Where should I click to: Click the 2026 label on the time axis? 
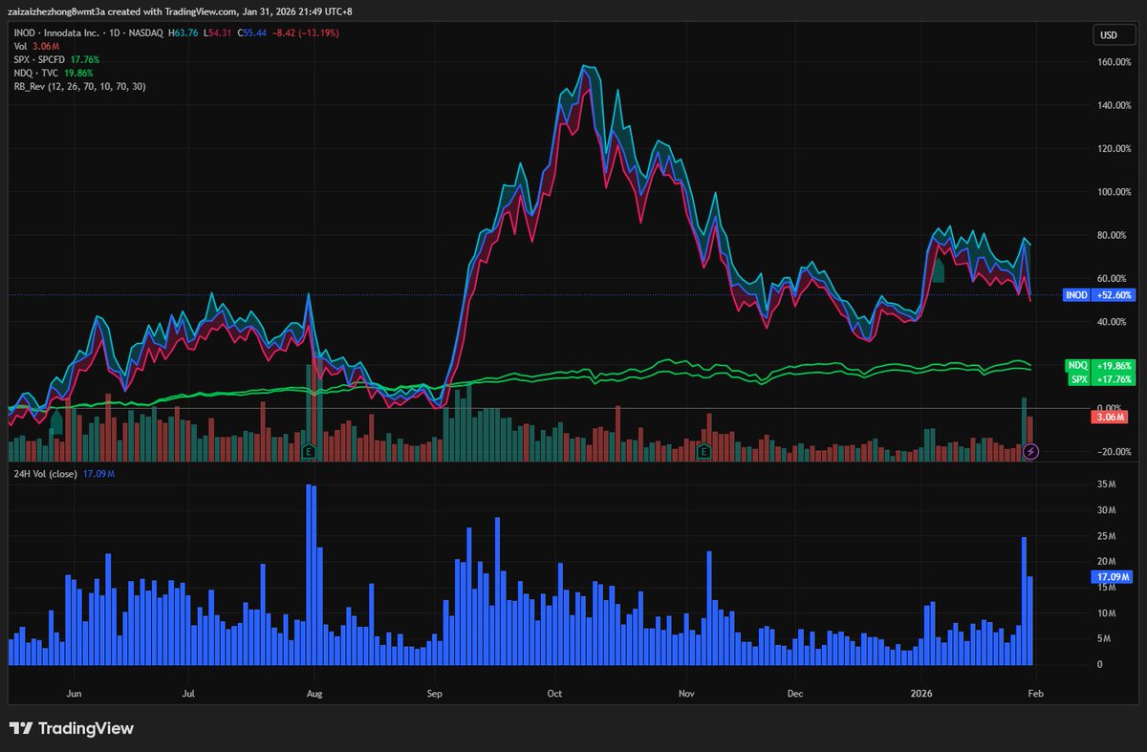(923, 694)
